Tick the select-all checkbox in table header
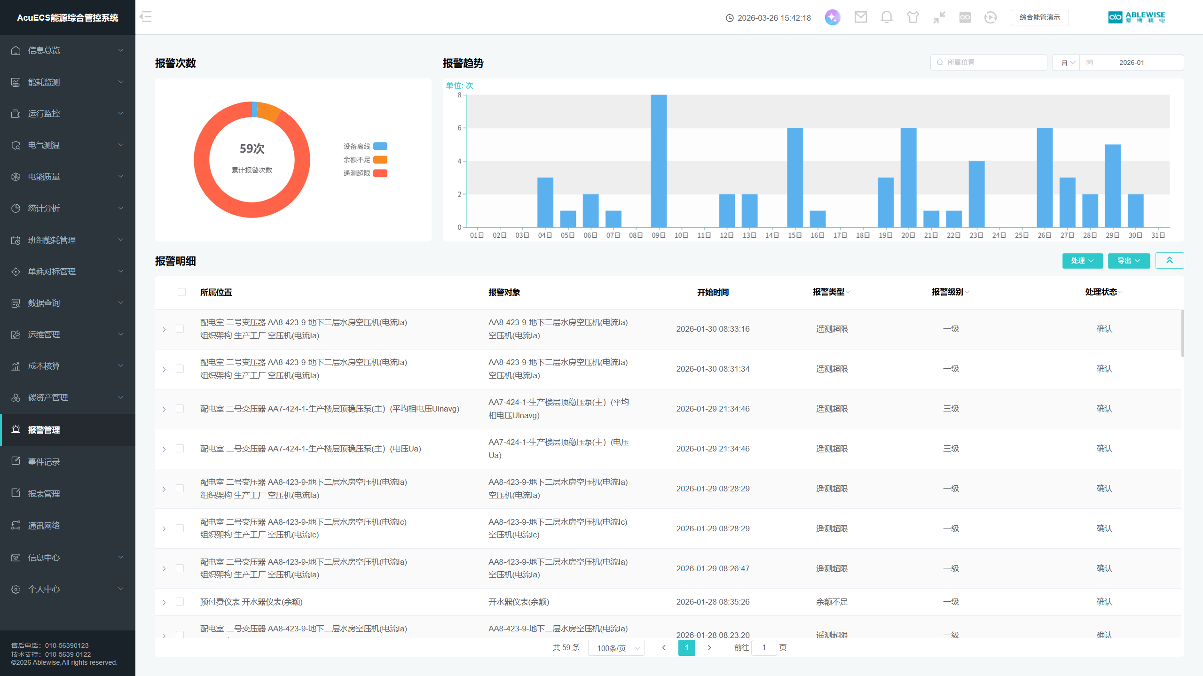The height and width of the screenshot is (676, 1203). click(181, 292)
